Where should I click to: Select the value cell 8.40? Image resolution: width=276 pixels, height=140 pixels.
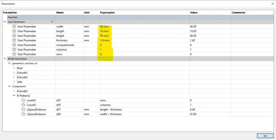(x=210, y=109)
